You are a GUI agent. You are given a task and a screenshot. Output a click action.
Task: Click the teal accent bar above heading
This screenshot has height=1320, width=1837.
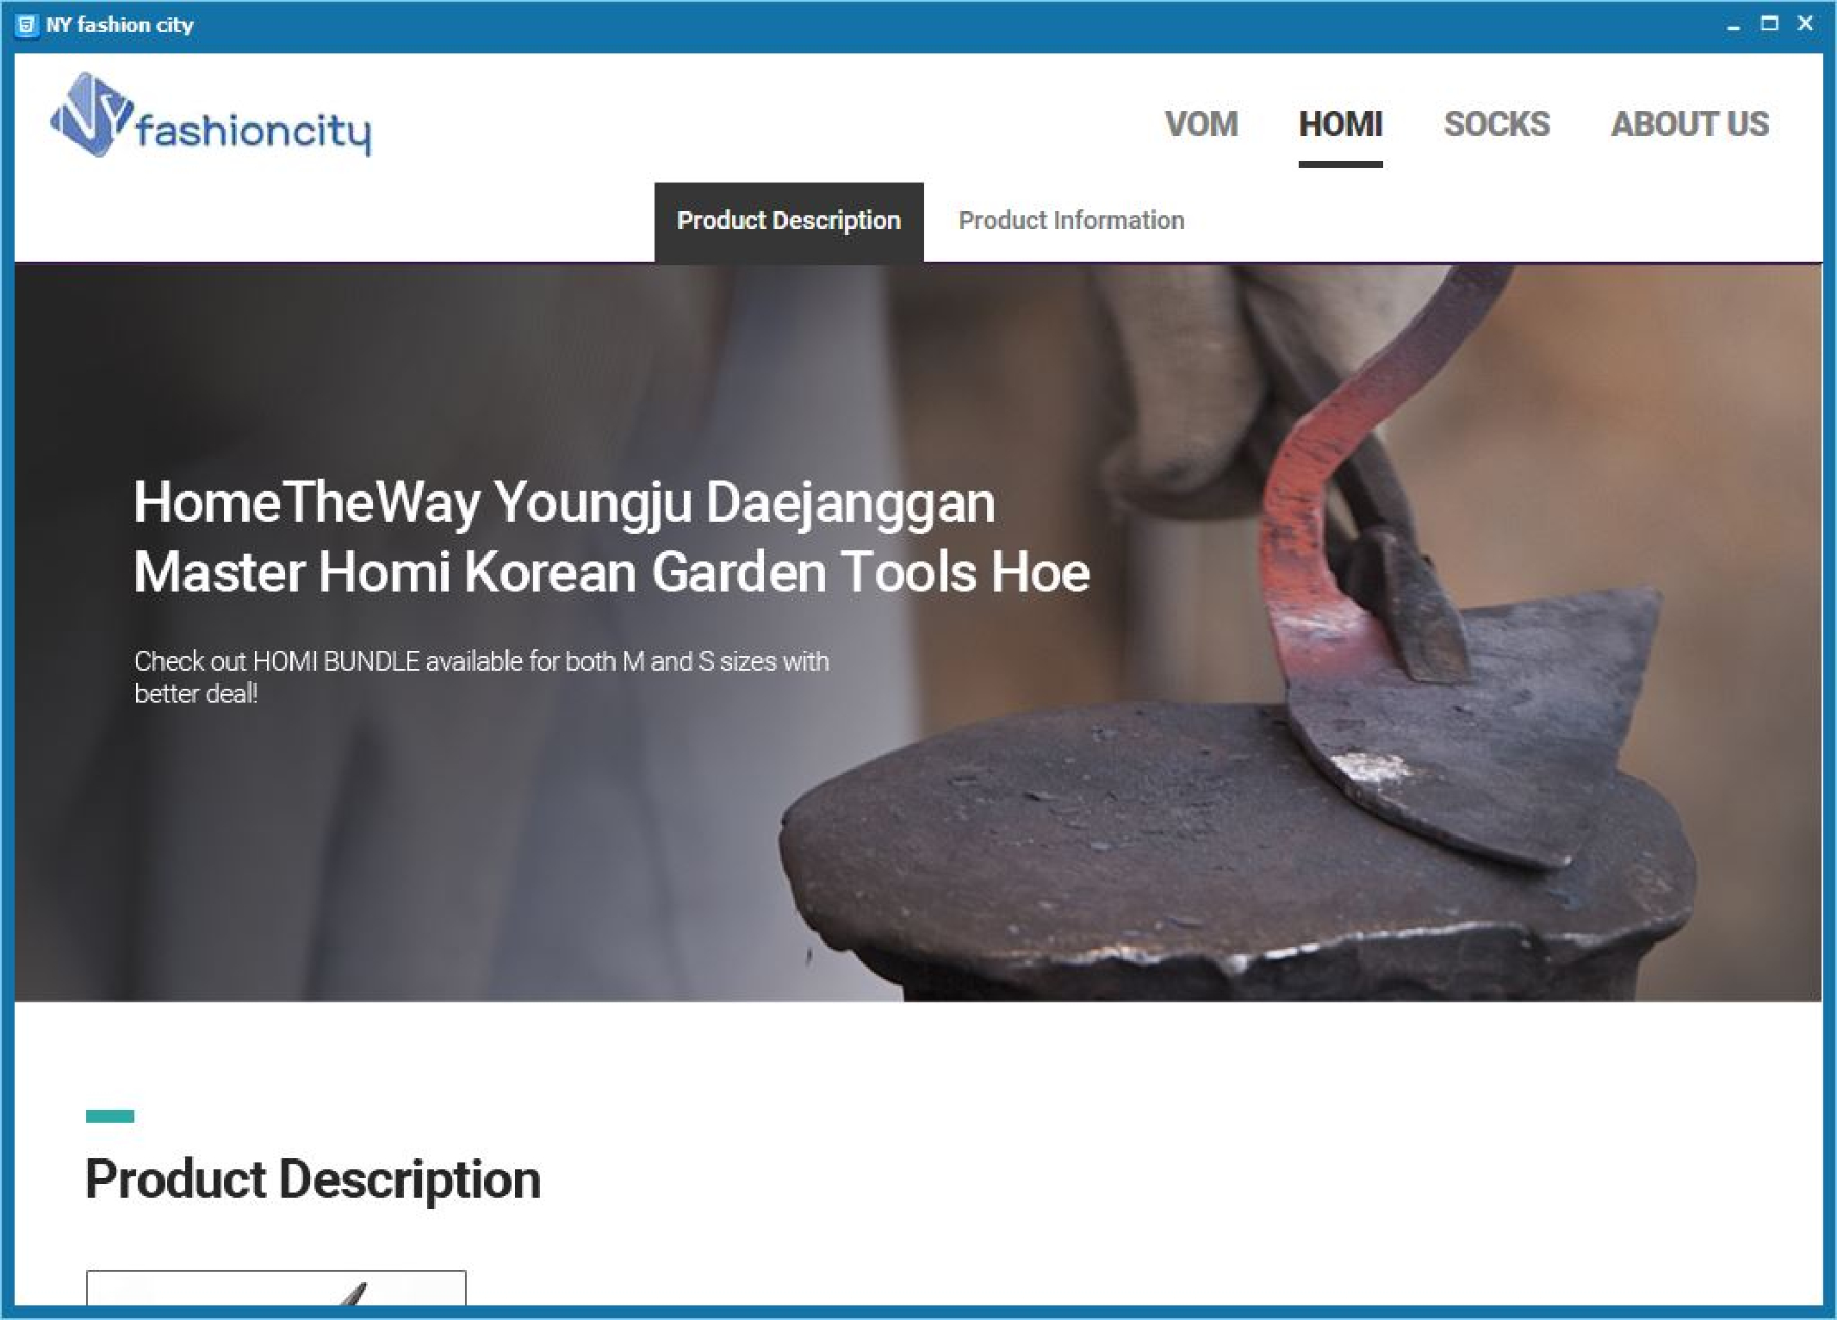coord(110,1116)
